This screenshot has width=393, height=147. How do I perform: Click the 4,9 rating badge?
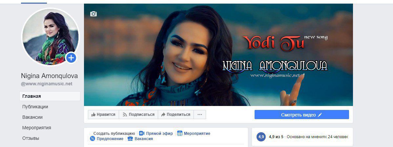click(x=261, y=137)
